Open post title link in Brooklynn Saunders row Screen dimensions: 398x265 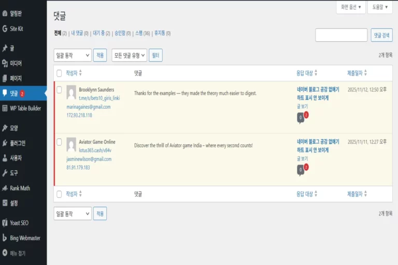coord(318,94)
